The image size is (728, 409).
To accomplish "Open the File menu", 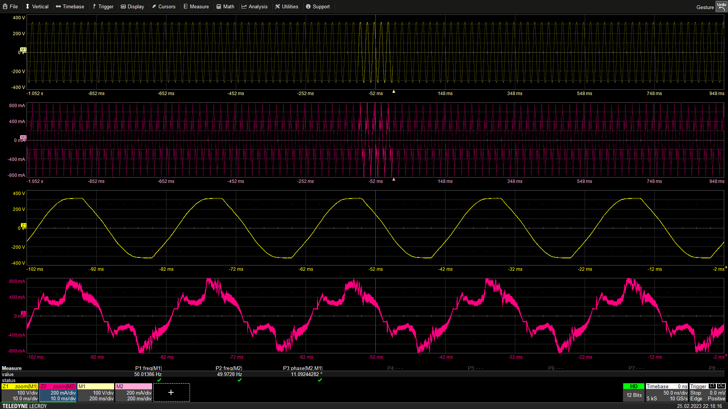I will click(x=11, y=6).
